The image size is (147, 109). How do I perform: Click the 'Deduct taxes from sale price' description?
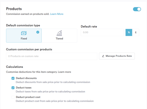pyautogui.click(x=50, y=91)
